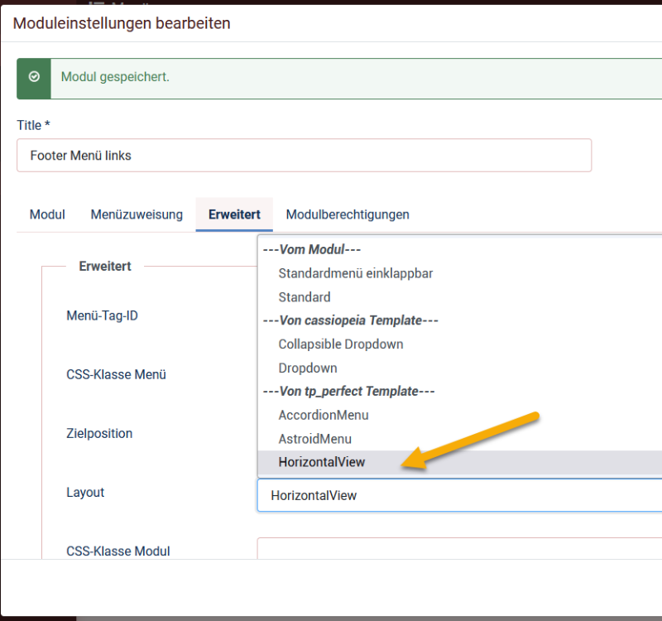Click the Layout field label
662x621 pixels.
tap(85, 493)
